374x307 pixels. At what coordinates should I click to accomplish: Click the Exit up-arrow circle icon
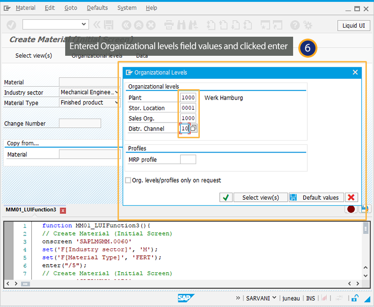[138, 25]
